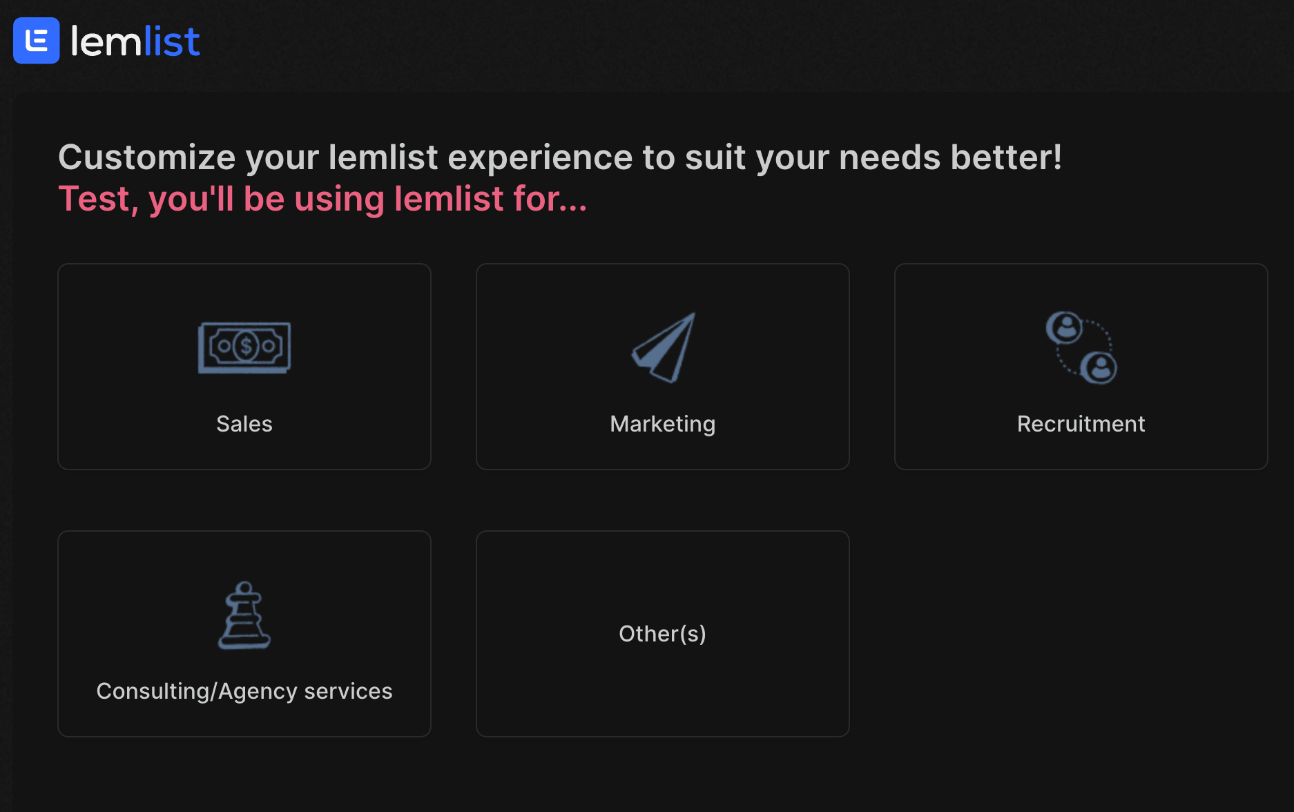Click the lemlist wordmark text
This screenshot has width=1294, height=812.
pyautogui.click(x=135, y=41)
